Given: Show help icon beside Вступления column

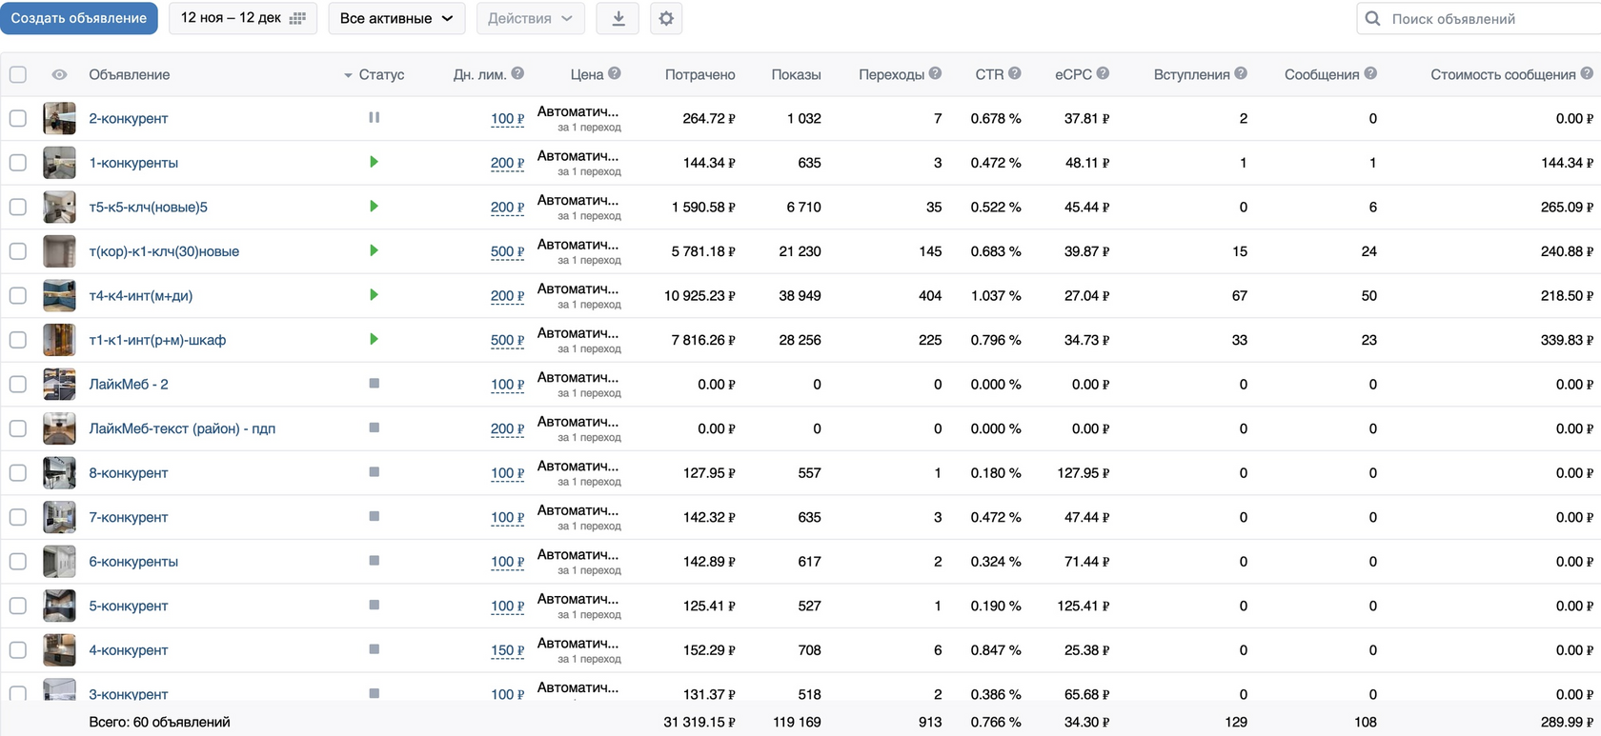Looking at the screenshot, I should tap(1241, 73).
